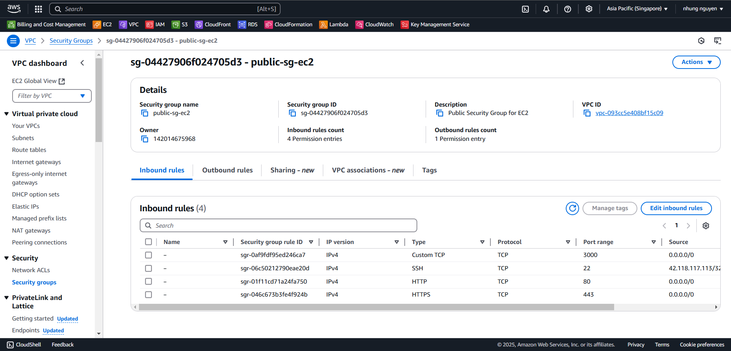This screenshot has width=731, height=351.
Task: Open the VPC service shortcut in favorites bar
Action: [x=129, y=25]
